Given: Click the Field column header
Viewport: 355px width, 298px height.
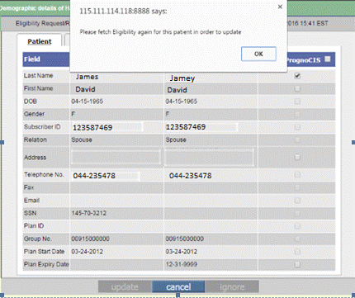Looking at the screenshot, I should click(46, 59).
